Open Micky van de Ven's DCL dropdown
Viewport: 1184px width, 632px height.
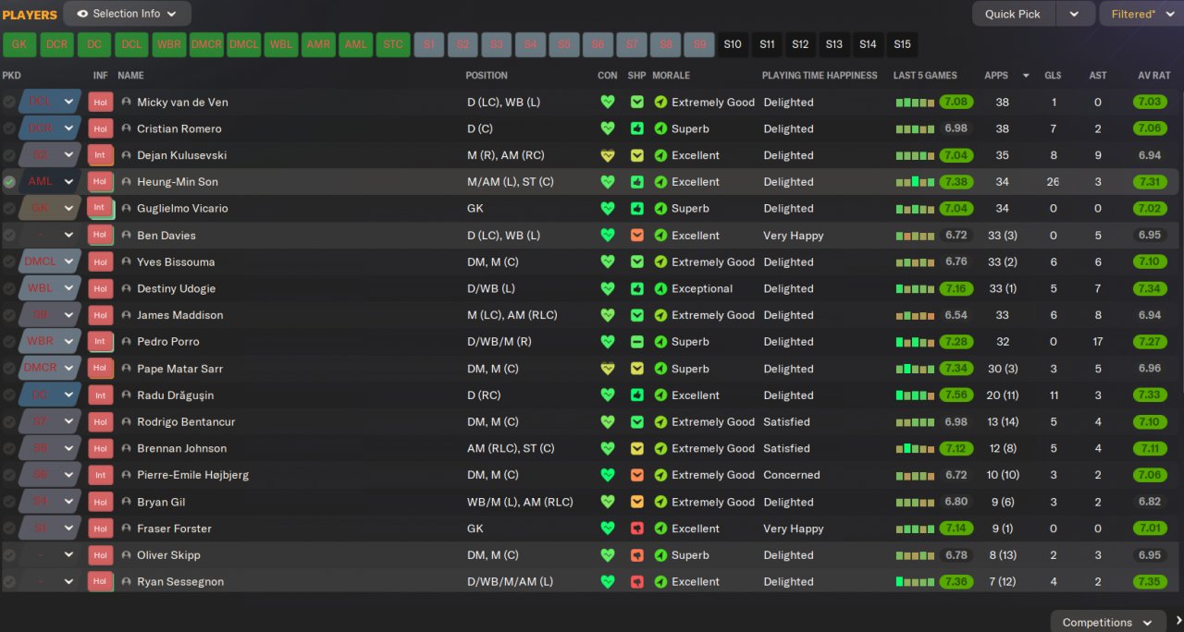point(68,102)
